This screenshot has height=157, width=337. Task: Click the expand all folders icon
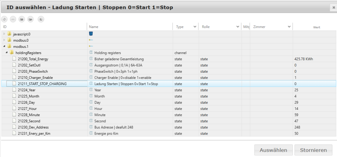tap(30, 19)
